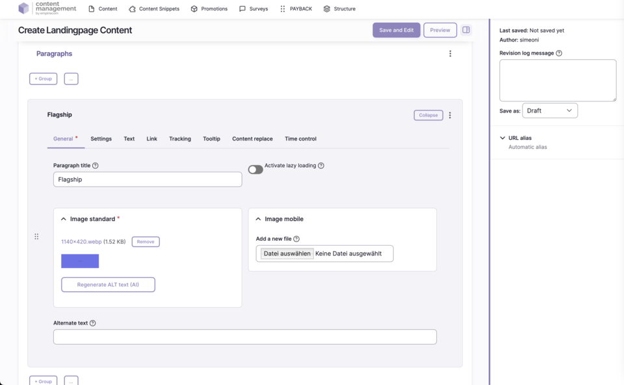Screen dimensions: 624x385
Task: Click the lazy loading help icon
Action: click(321, 166)
